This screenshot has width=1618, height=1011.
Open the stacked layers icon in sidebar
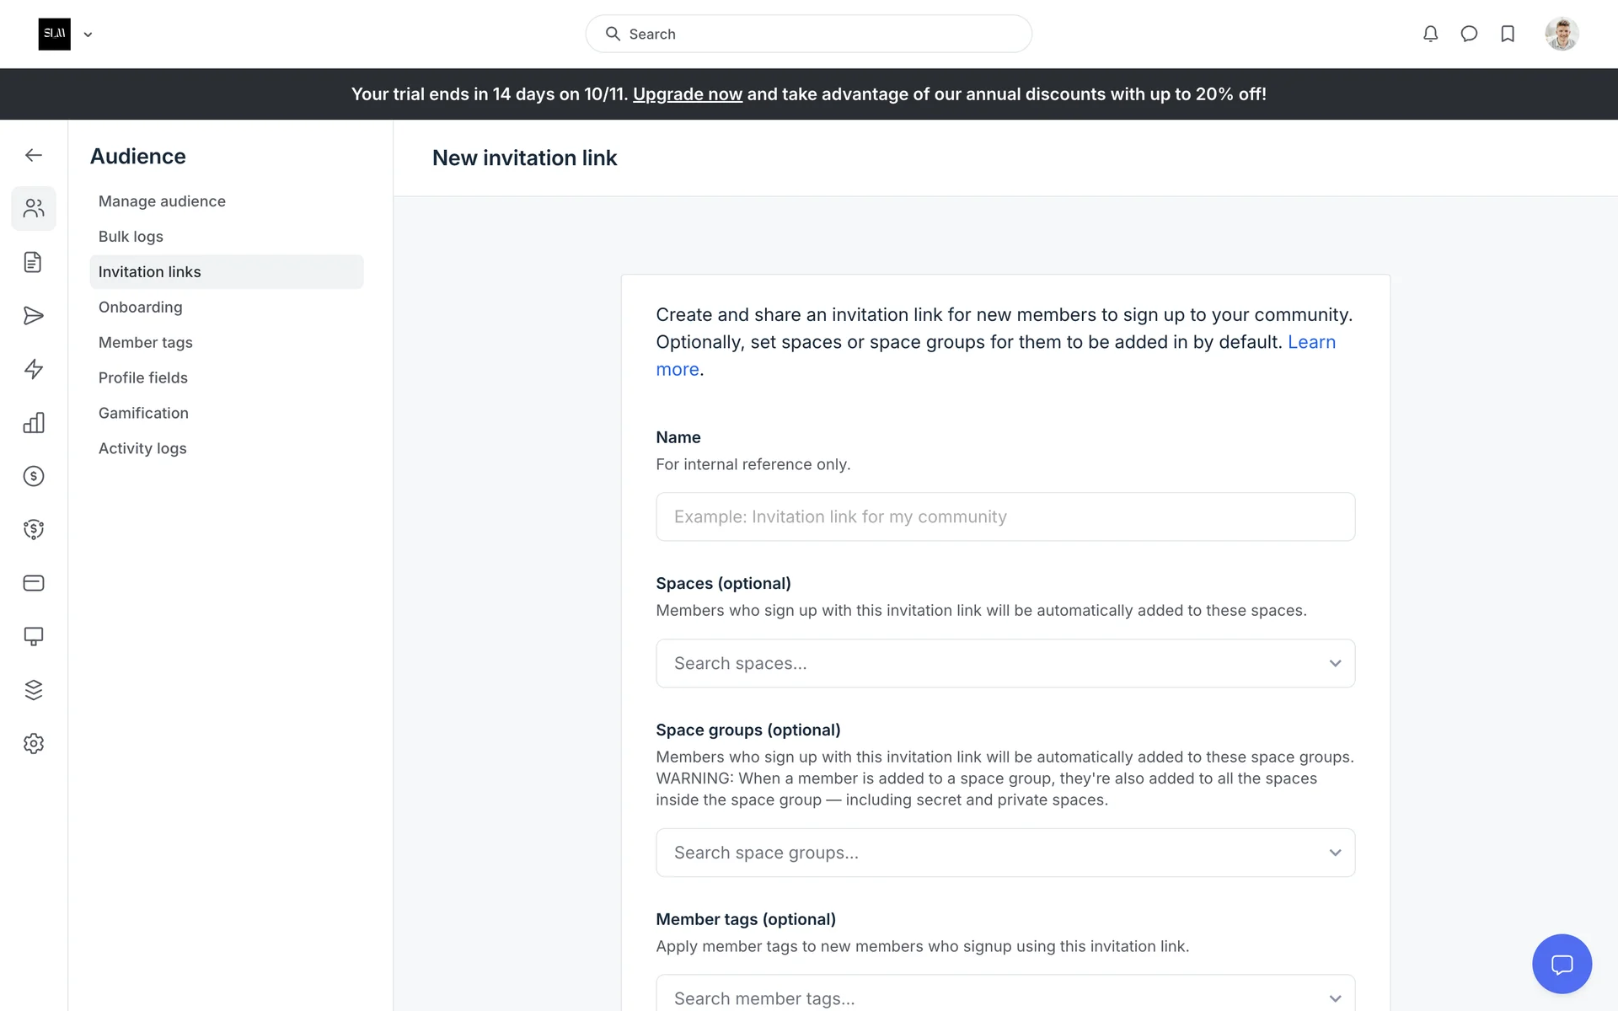[x=34, y=690]
